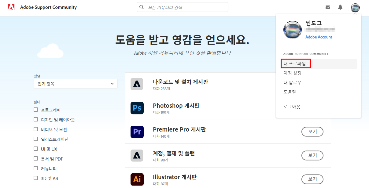Open the notifications bell icon
This screenshot has width=369, height=188.
click(340, 7)
